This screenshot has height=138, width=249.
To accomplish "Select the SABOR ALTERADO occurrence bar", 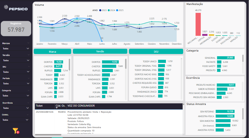I will pos(222,89).
